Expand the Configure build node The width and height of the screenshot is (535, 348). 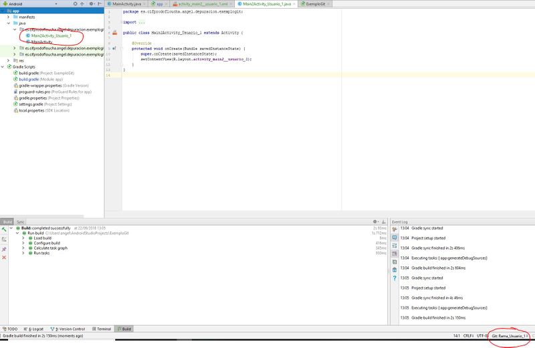23,243
